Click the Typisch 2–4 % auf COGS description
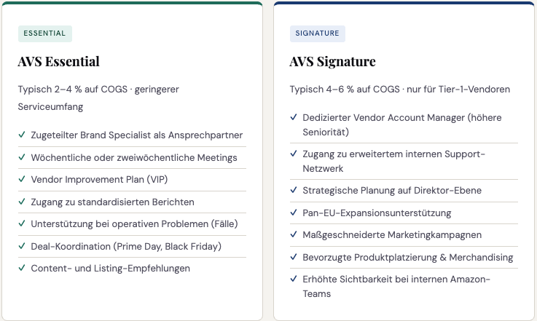 point(98,98)
